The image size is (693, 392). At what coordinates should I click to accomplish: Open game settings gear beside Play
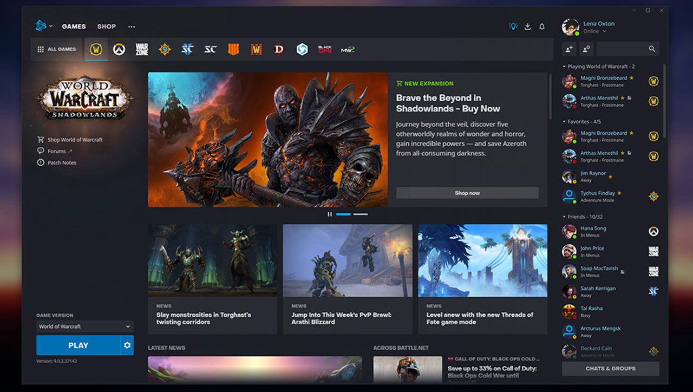click(127, 345)
